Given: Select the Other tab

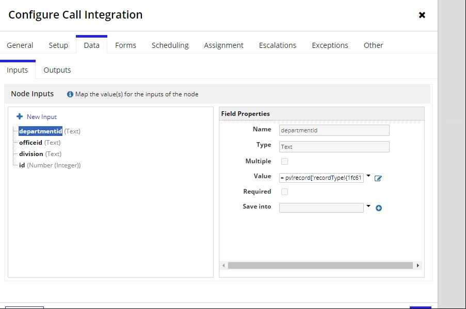Looking at the screenshot, I should click(373, 45).
